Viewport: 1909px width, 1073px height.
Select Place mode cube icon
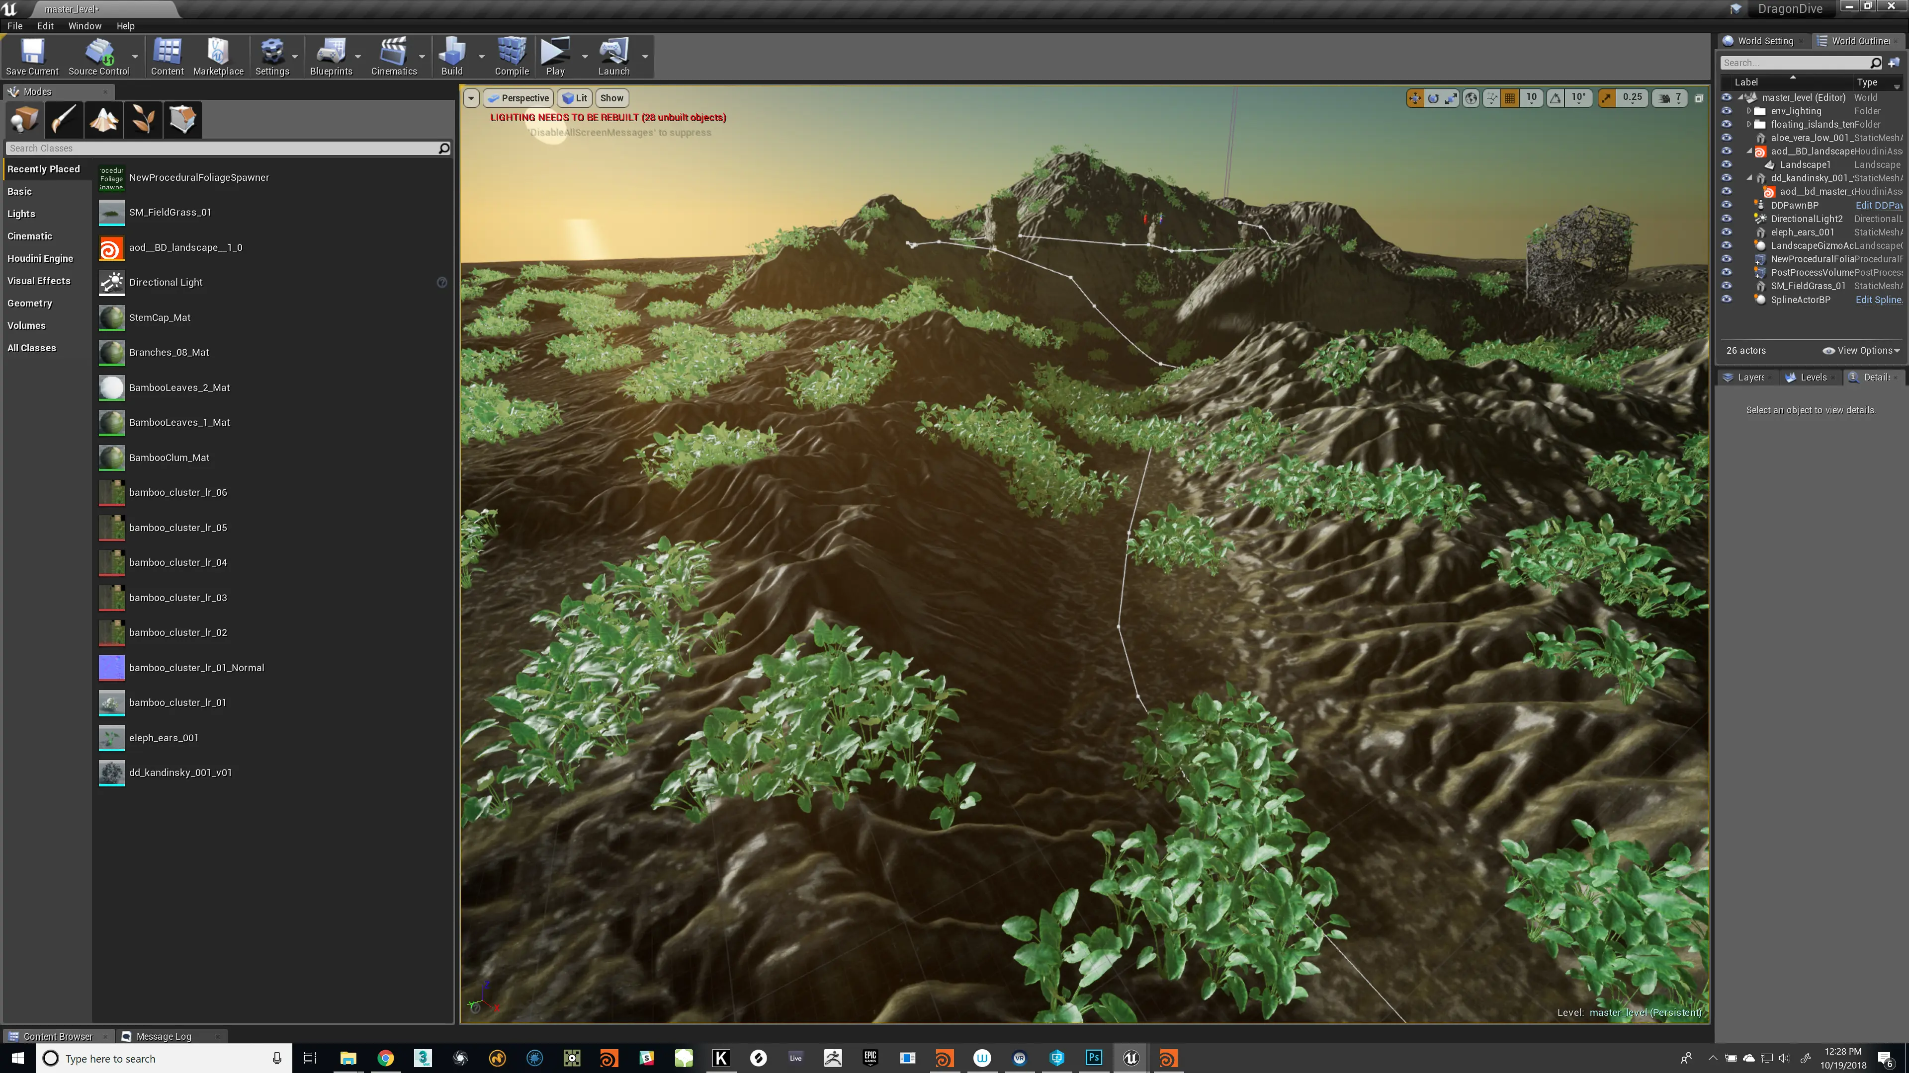[x=25, y=119]
